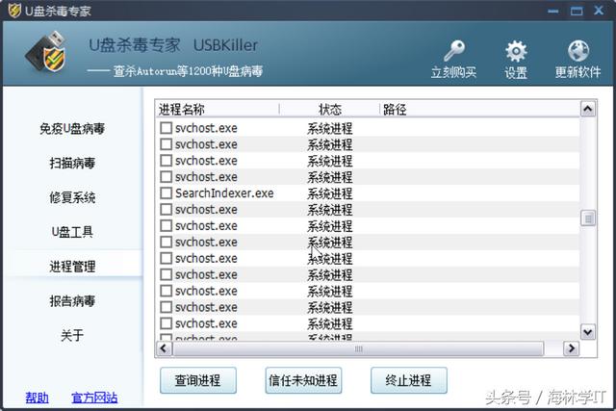This screenshot has height=411, width=616.
Task: Click the 路径 column header
Action: pyautogui.click(x=480, y=109)
